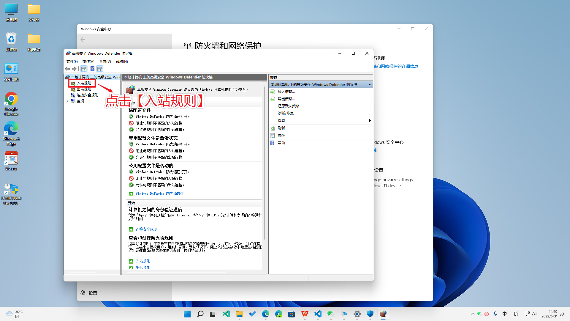Open File Explorer from taskbar
The image size is (570, 321).
pos(240,314)
